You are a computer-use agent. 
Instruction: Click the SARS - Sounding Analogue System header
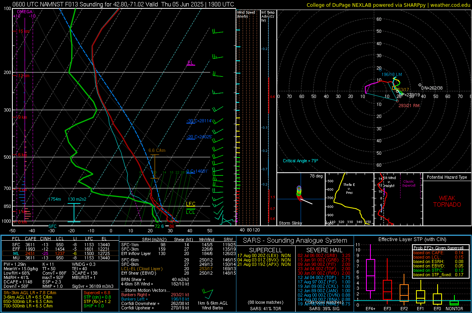click(x=295, y=241)
